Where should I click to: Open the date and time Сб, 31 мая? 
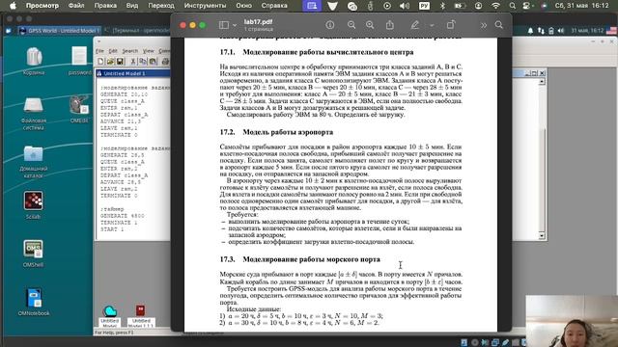(x=581, y=6)
